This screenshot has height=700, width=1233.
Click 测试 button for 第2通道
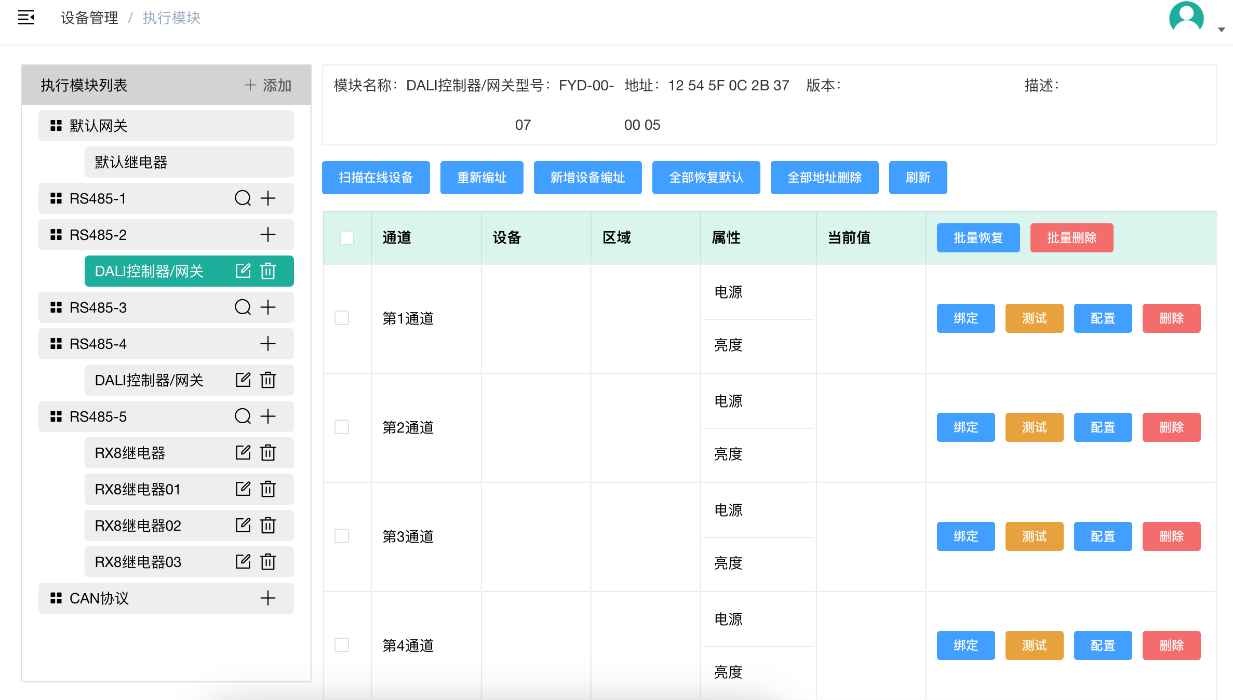click(1035, 427)
